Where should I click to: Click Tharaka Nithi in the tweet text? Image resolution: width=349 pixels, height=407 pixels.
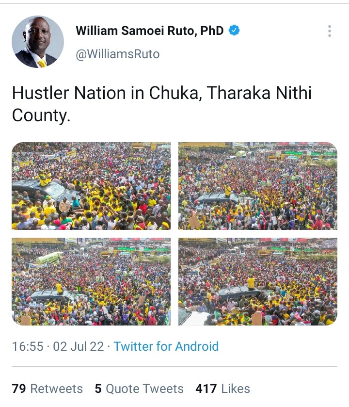click(259, 93)
